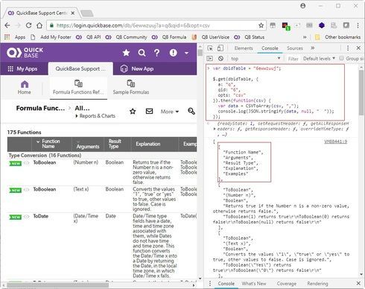Enable Group similar checkbox in console
This screenshot has width=365, height=289.
point(341,58)
